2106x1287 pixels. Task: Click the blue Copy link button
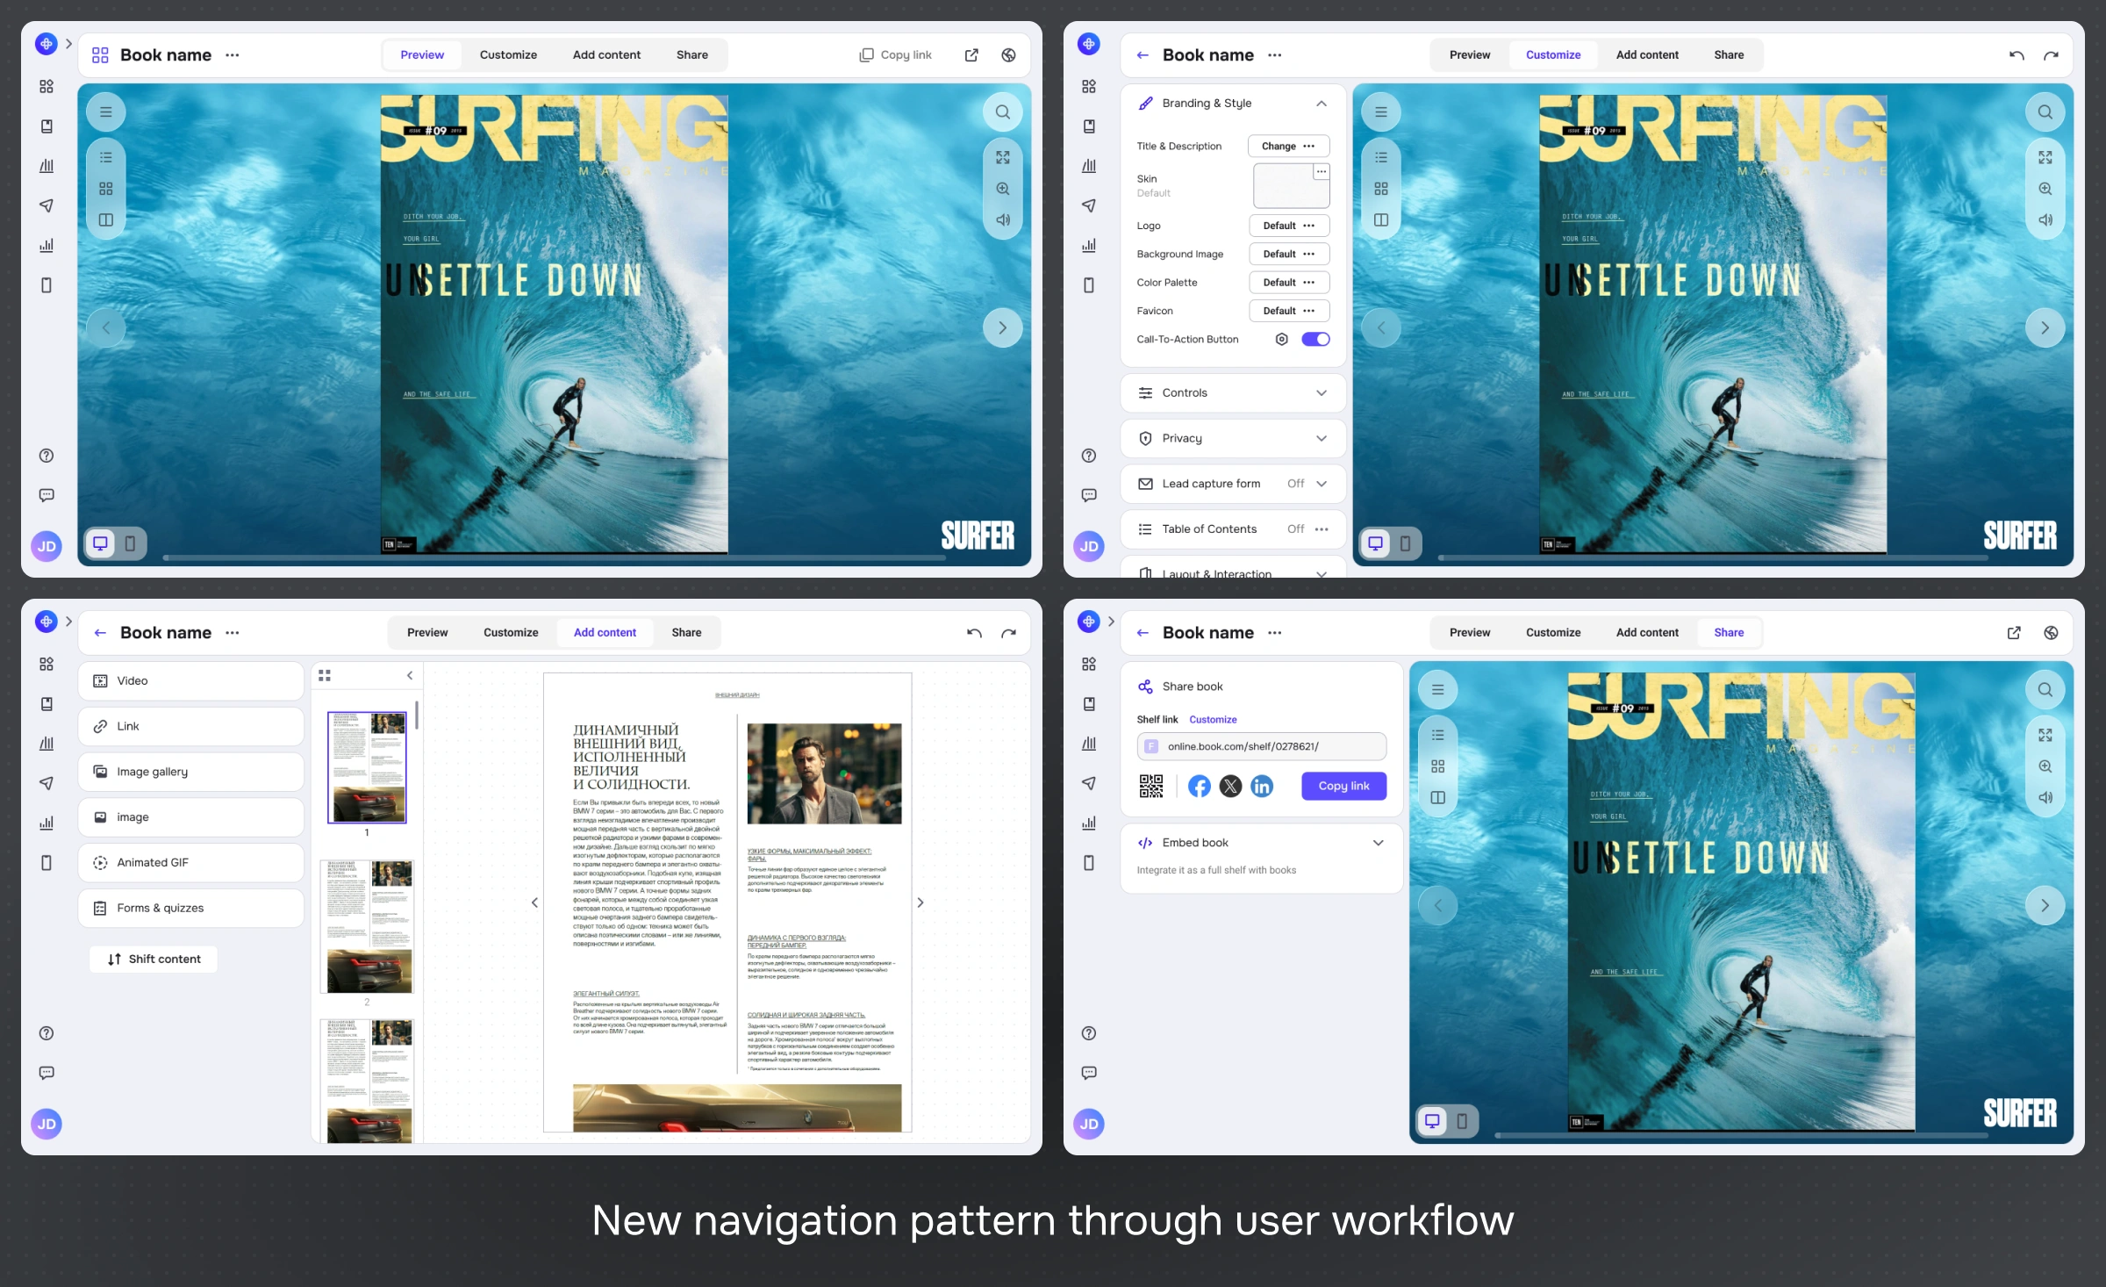[1343, 786]
